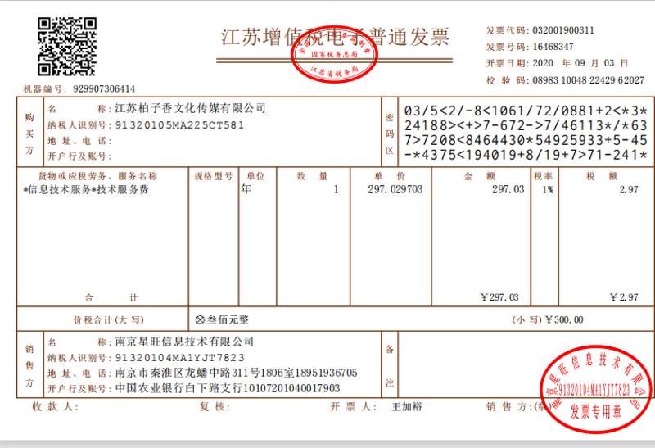Click the issuer name 王加裕
655x448 pixels.
click(x=406, y=406)
